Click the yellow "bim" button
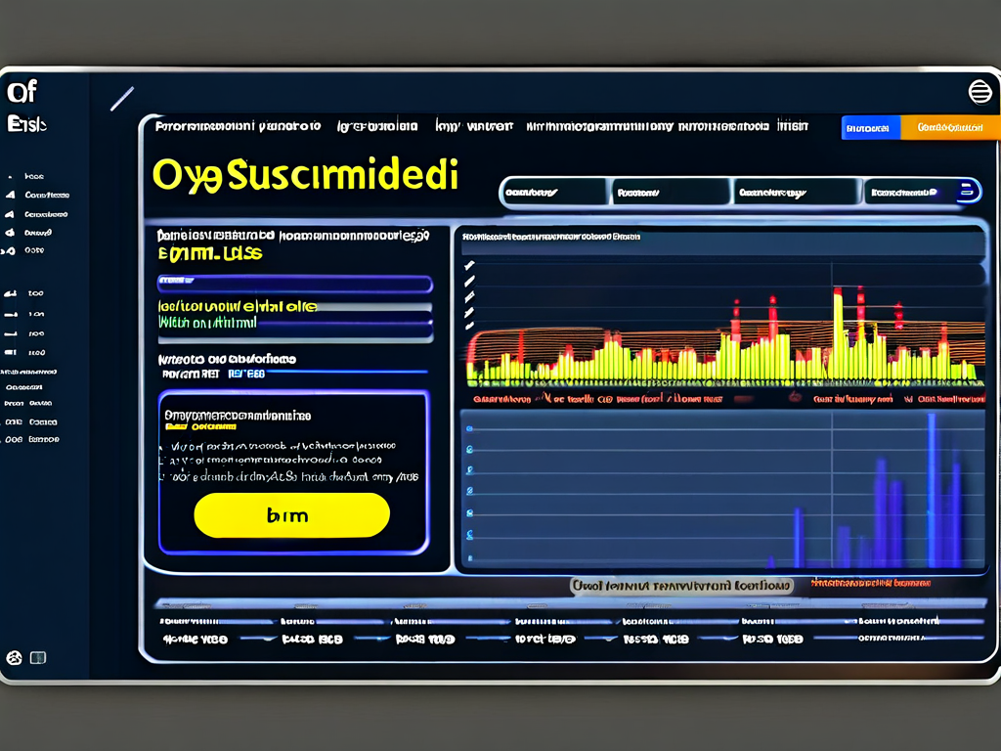The width and height of the screenshot is (1001, 751). click(x=291, y=515)
